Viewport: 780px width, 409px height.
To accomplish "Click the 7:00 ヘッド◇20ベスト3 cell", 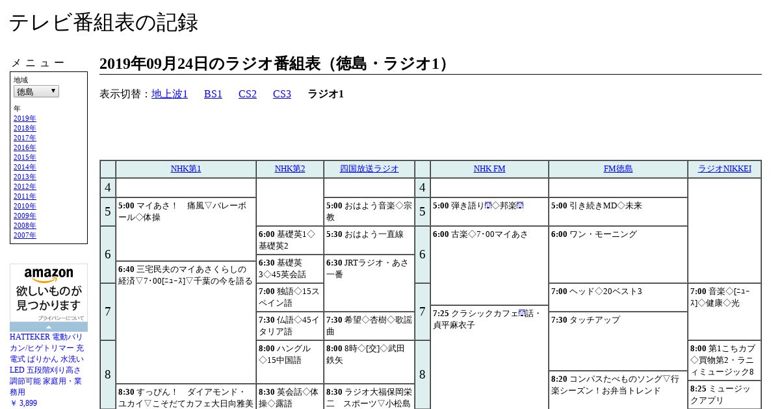I will point(618,297).
